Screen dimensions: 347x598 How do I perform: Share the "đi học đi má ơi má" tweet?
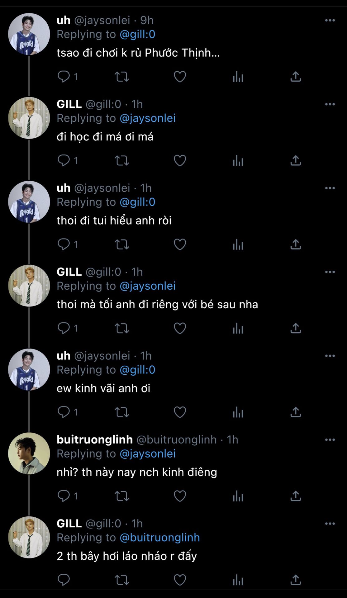pos(296,161)
